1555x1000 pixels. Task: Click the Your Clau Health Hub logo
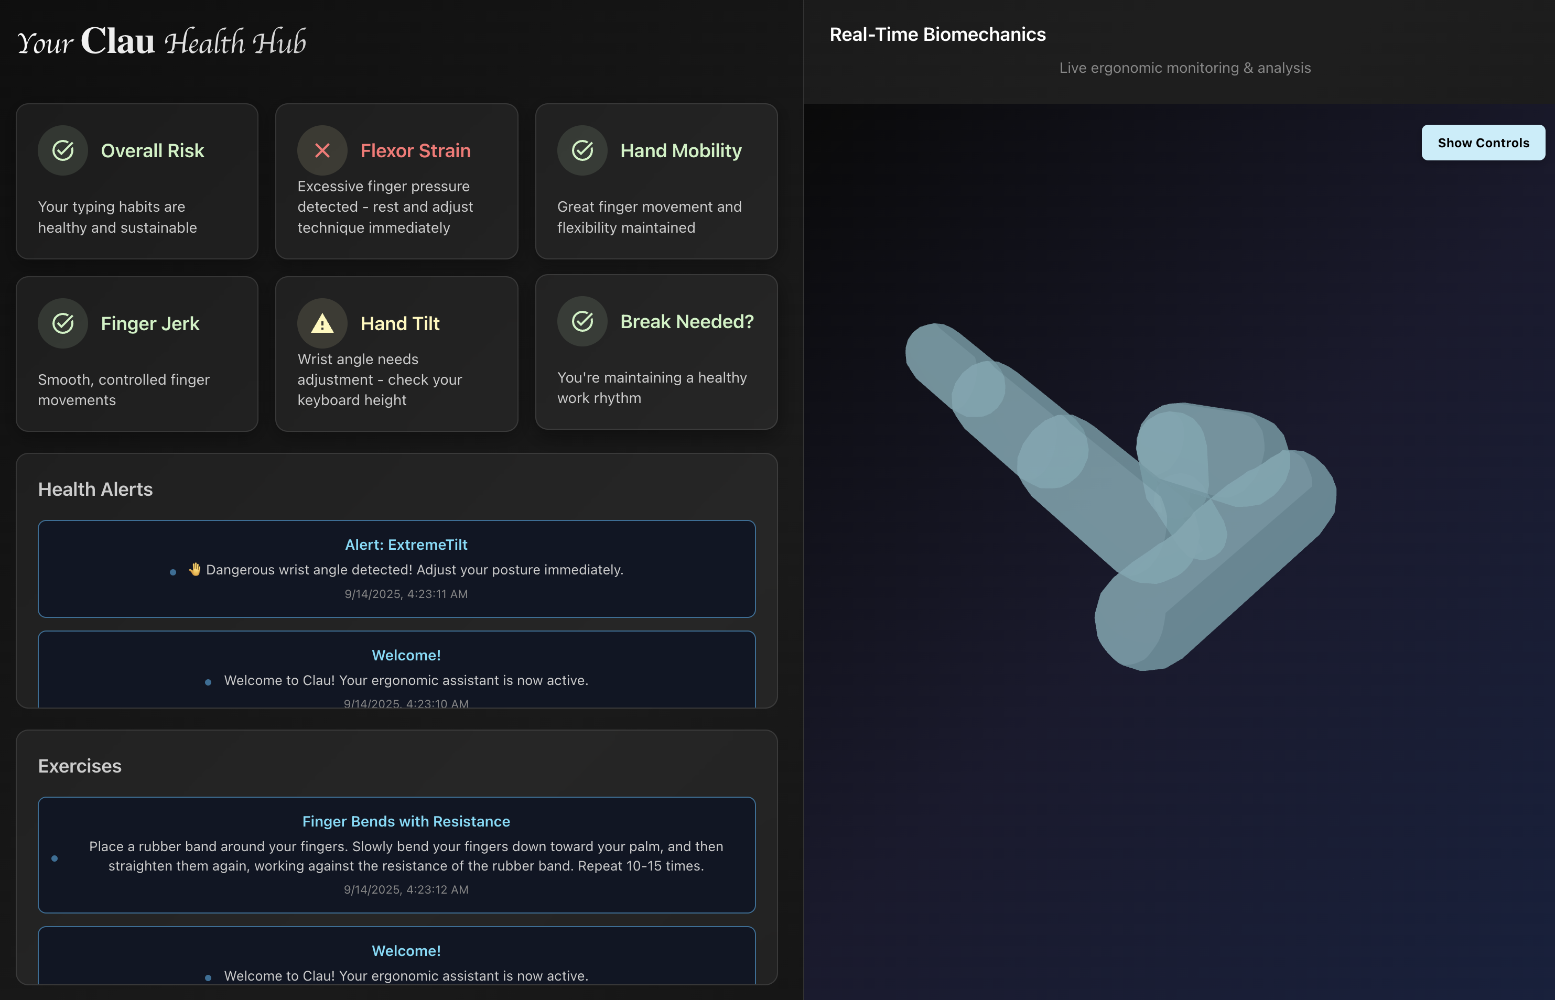tap(161, 42)
